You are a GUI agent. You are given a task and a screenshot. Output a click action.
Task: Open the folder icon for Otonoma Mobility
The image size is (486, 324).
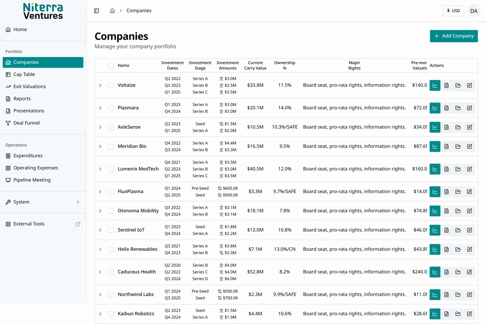(458, 211)
